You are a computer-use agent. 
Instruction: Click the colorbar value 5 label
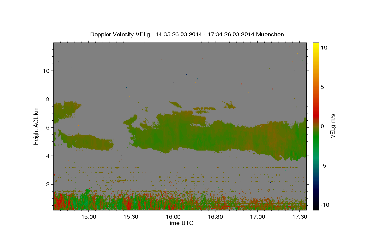[322, 87]
